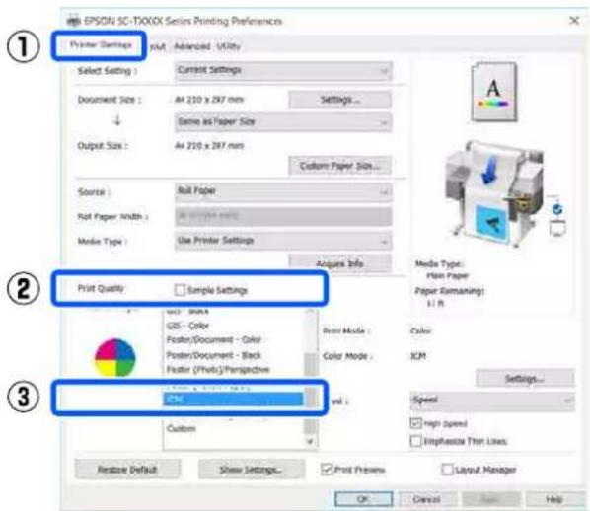This screenshot has height=511, width=590.
Task: Expand the Source Roll Paper dropdown
Action: click(x=283, y=192)
